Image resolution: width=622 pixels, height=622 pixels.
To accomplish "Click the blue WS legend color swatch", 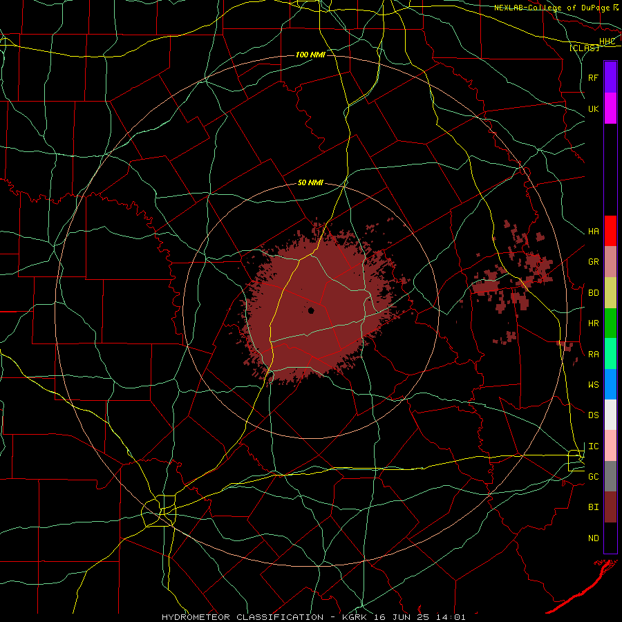I will pos(610,384).
